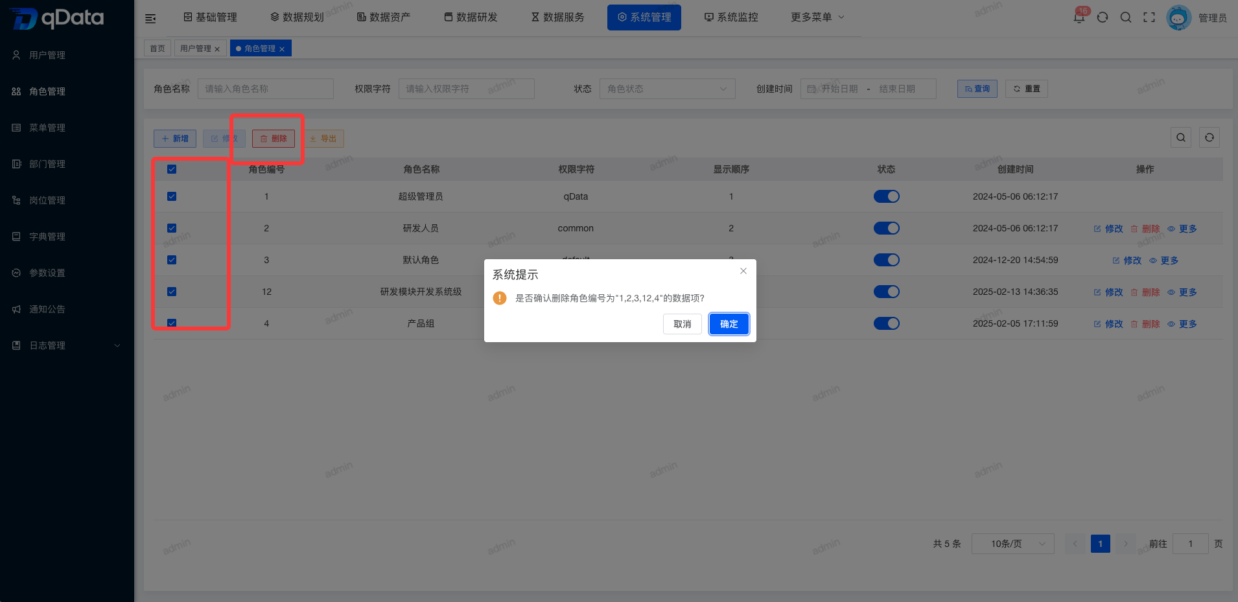Close the 用户管理 tab
The height and width of the screenshot is (602, 1238).
[217, 49]
